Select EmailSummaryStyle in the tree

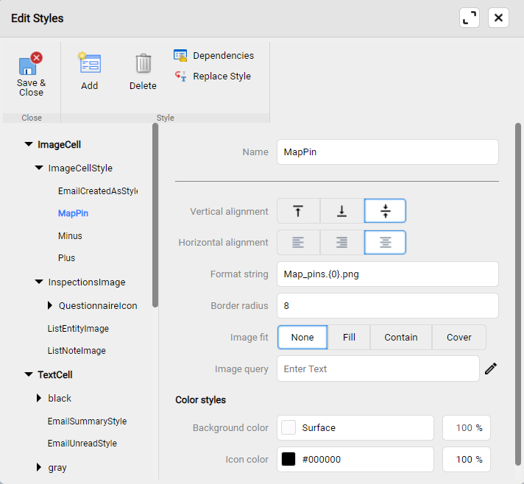pyautogui.click(x=87, y=421)
